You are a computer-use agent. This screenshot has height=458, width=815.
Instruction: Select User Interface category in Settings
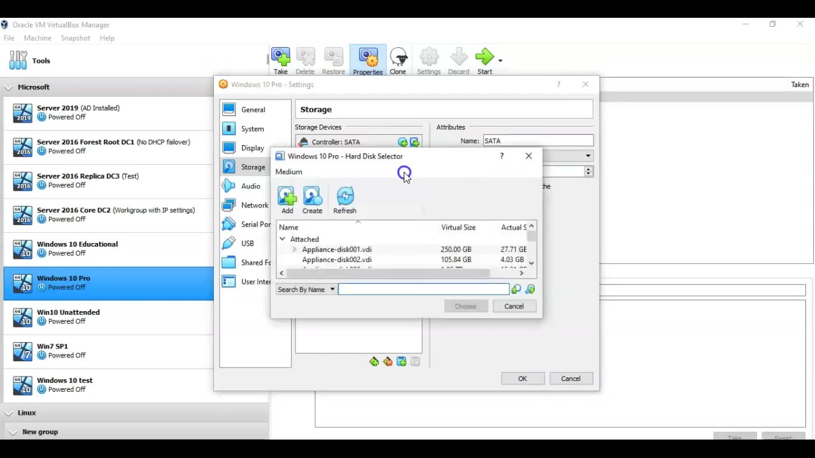tap(246, 281)
